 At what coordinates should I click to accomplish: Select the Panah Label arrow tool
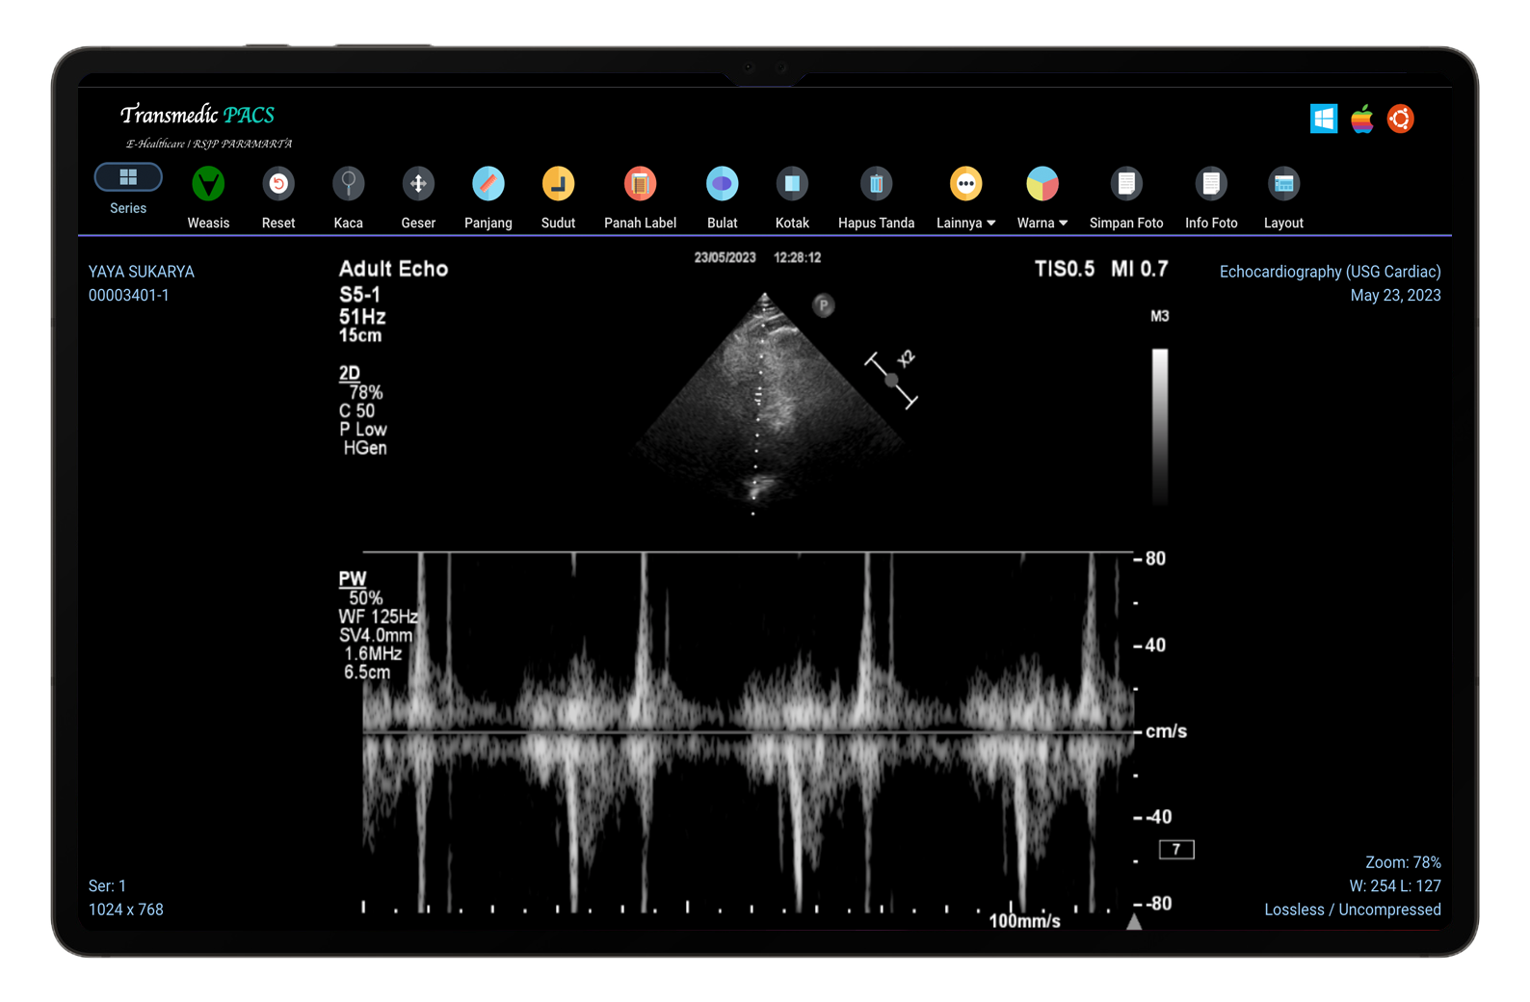click(640, 184)
